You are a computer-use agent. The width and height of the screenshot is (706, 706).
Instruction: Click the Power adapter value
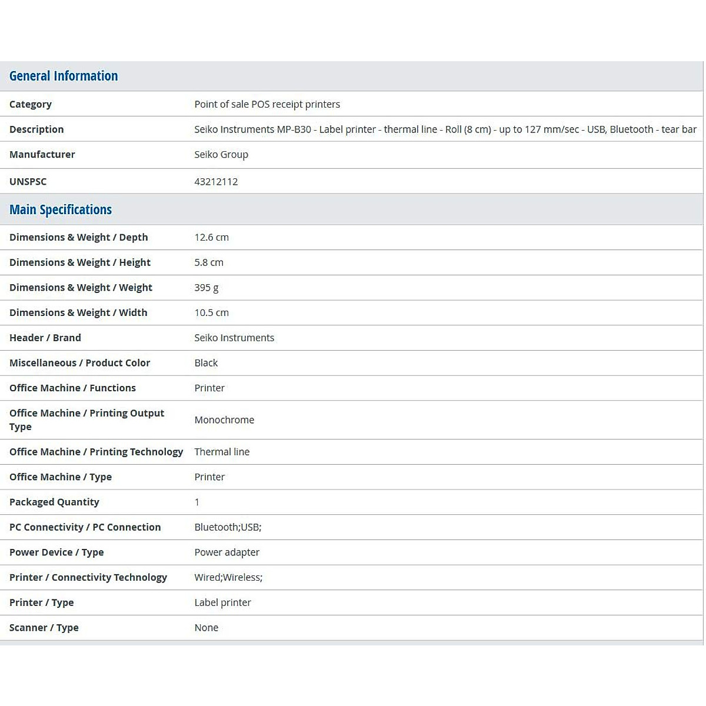227,552
